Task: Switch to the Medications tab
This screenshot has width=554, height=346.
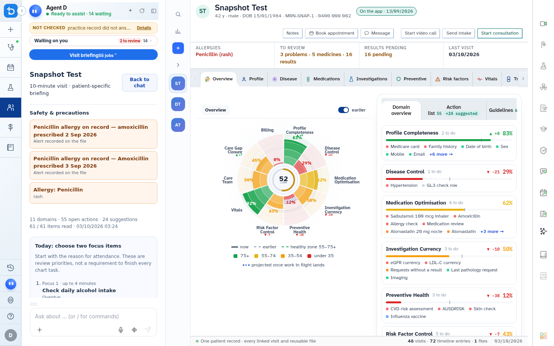Action: [323, 79]
